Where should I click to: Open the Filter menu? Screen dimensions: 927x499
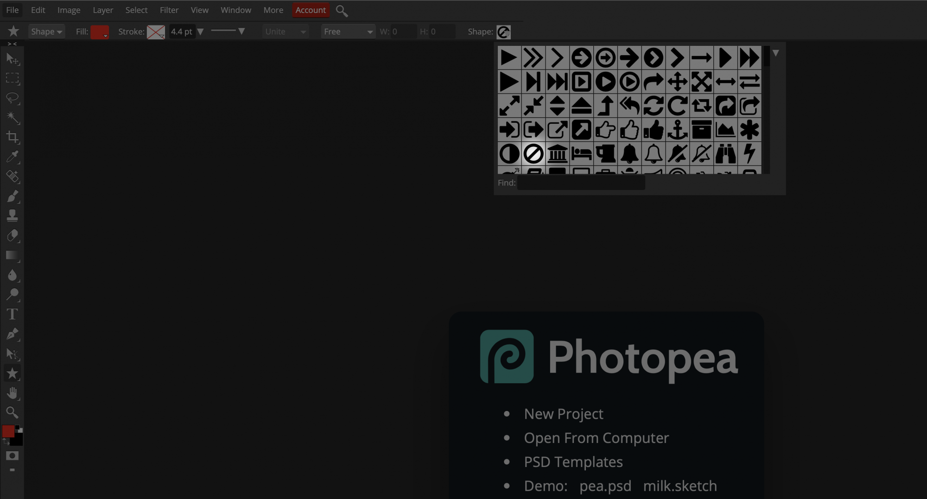point(169,10)
